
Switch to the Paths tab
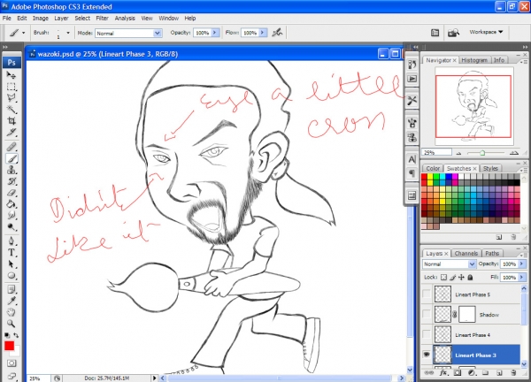(492, 254)
